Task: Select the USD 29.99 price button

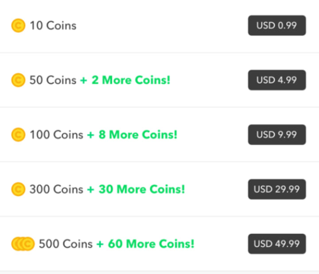Action: pyautogui.click(x=276, y=189)
